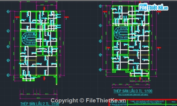This screenshot has width=177, height=106.
Task: Click the curved staircase in the LẦU 2 plan
Action: (29, 38)
